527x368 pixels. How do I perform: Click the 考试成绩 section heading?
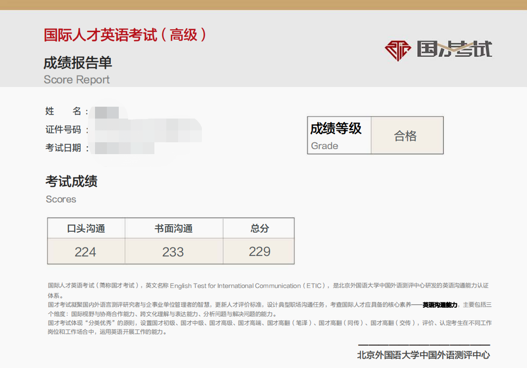tap(71, 181)
